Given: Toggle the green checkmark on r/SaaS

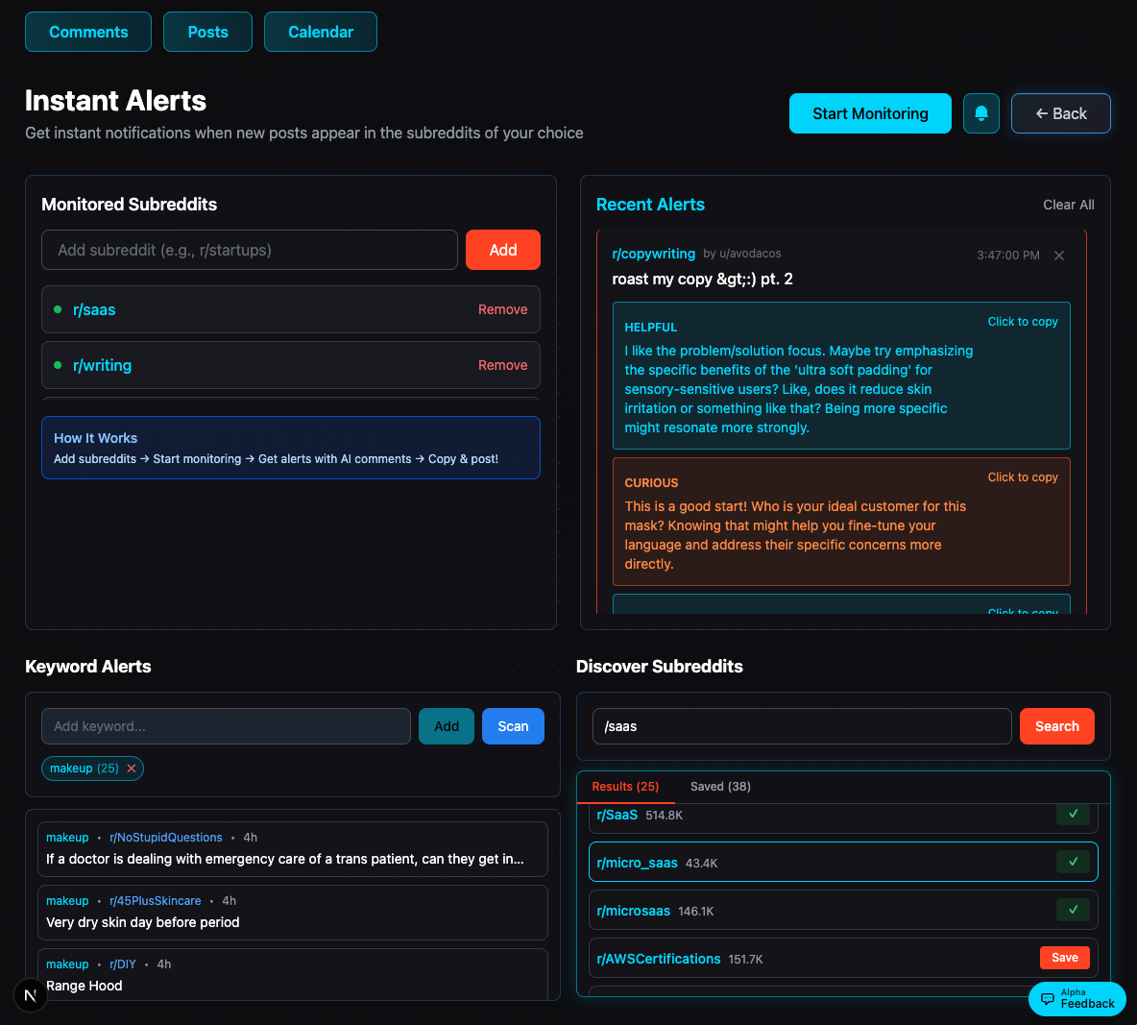Looking at the screenshot, I should [1073, 814].
